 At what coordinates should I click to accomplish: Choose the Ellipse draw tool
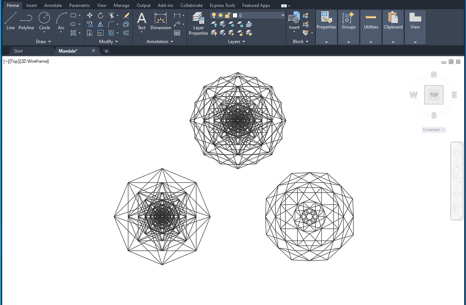coord(73,24)
